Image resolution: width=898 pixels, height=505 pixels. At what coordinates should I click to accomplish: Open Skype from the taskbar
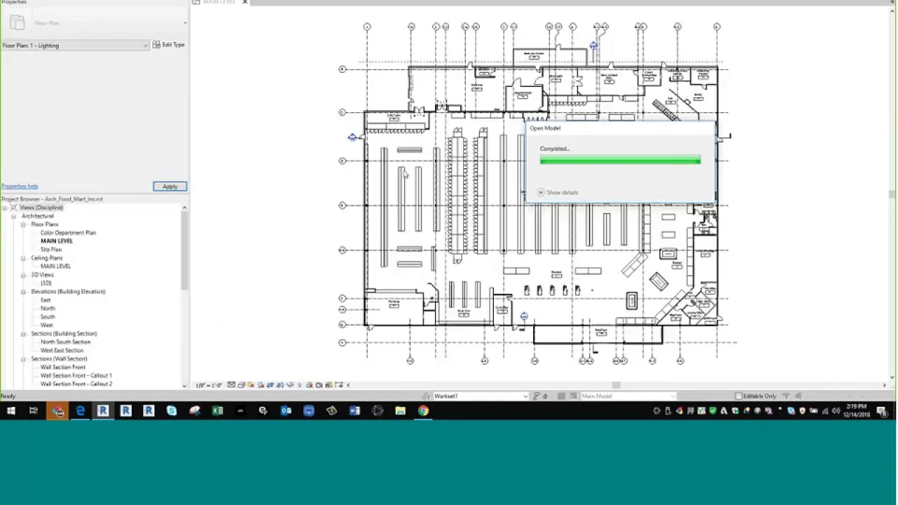point(172,411)
